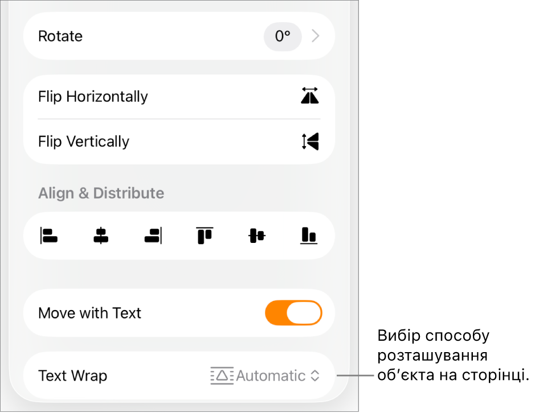This screenshot has width=535, height=413.
Task: Align objects to horizontal center
Action: (101, 236)
